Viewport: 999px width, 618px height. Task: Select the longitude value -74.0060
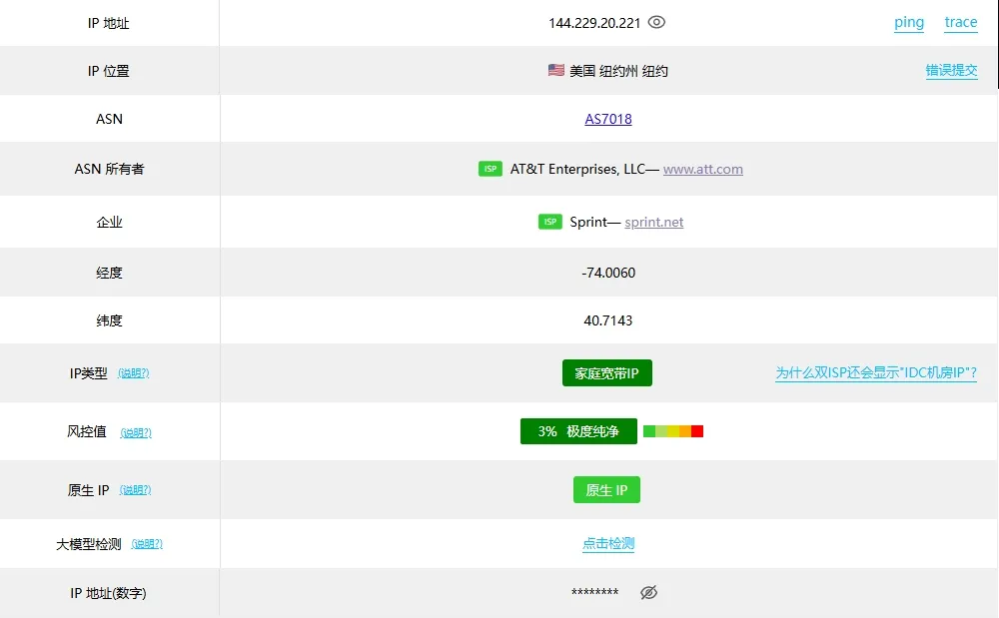[608, 273]
